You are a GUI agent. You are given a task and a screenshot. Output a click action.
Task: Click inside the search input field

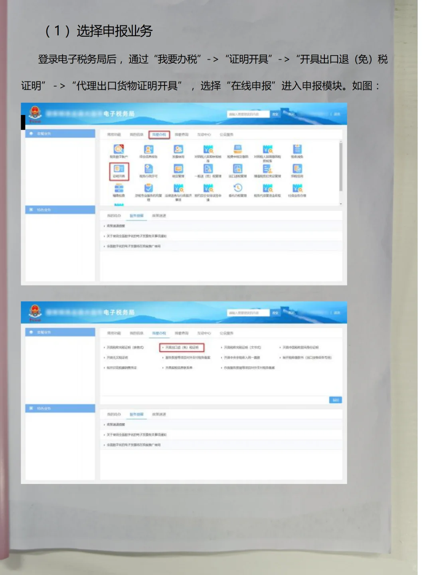click(x=247, y=114)
